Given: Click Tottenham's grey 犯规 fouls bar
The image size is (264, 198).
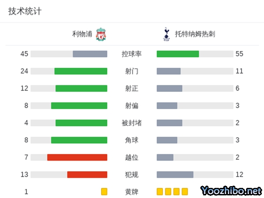Looking at the screenshot, I should [x=175, y=174].
